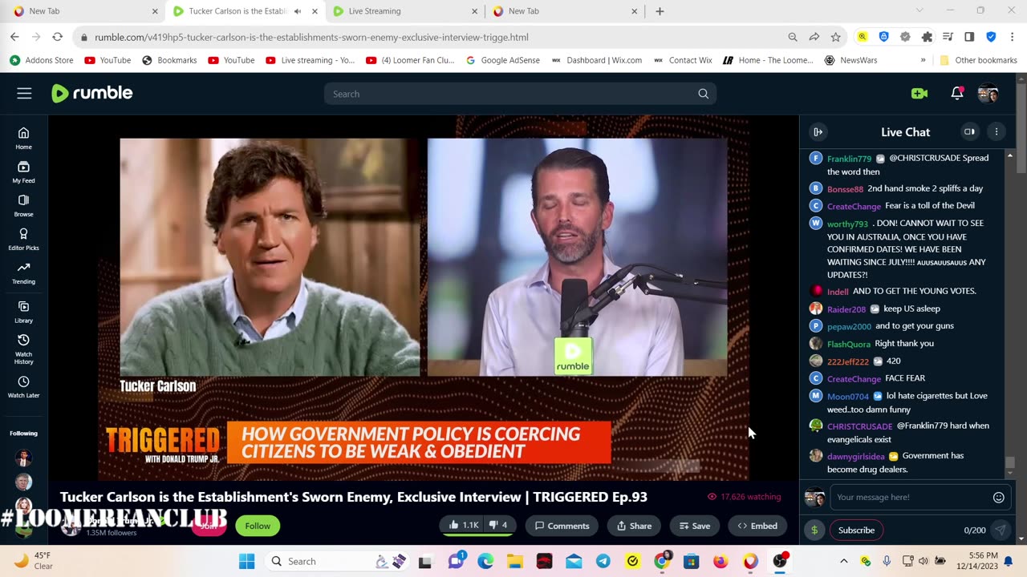The height and width of the screenshot is (577, 1027).
Task: Switch to the last New Tab
Action: pyautogui.click(x=566, y=11)
